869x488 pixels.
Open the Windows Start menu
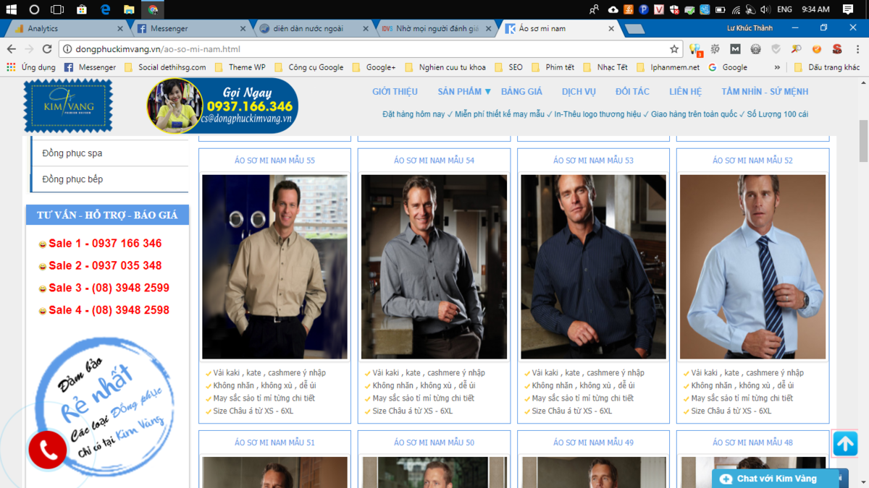tap(11, 9)
